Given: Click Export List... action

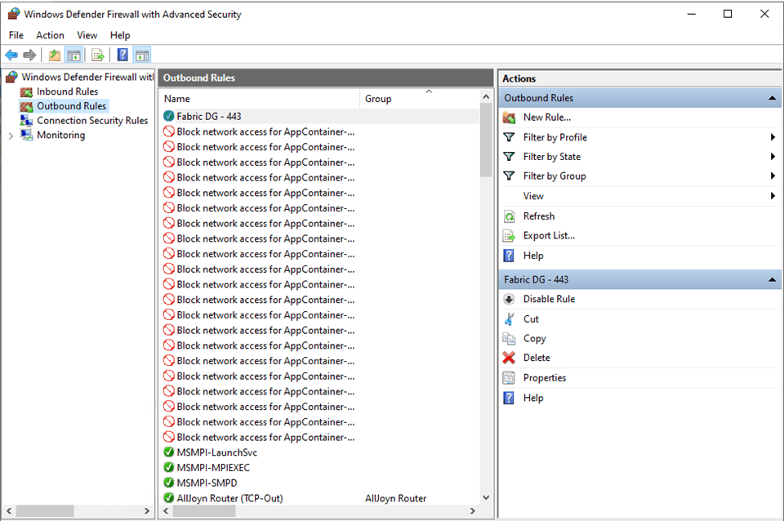Looking at the screenshot, I should pos(549,236).
